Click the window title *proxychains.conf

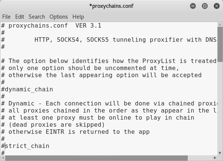tap(111, 6)
